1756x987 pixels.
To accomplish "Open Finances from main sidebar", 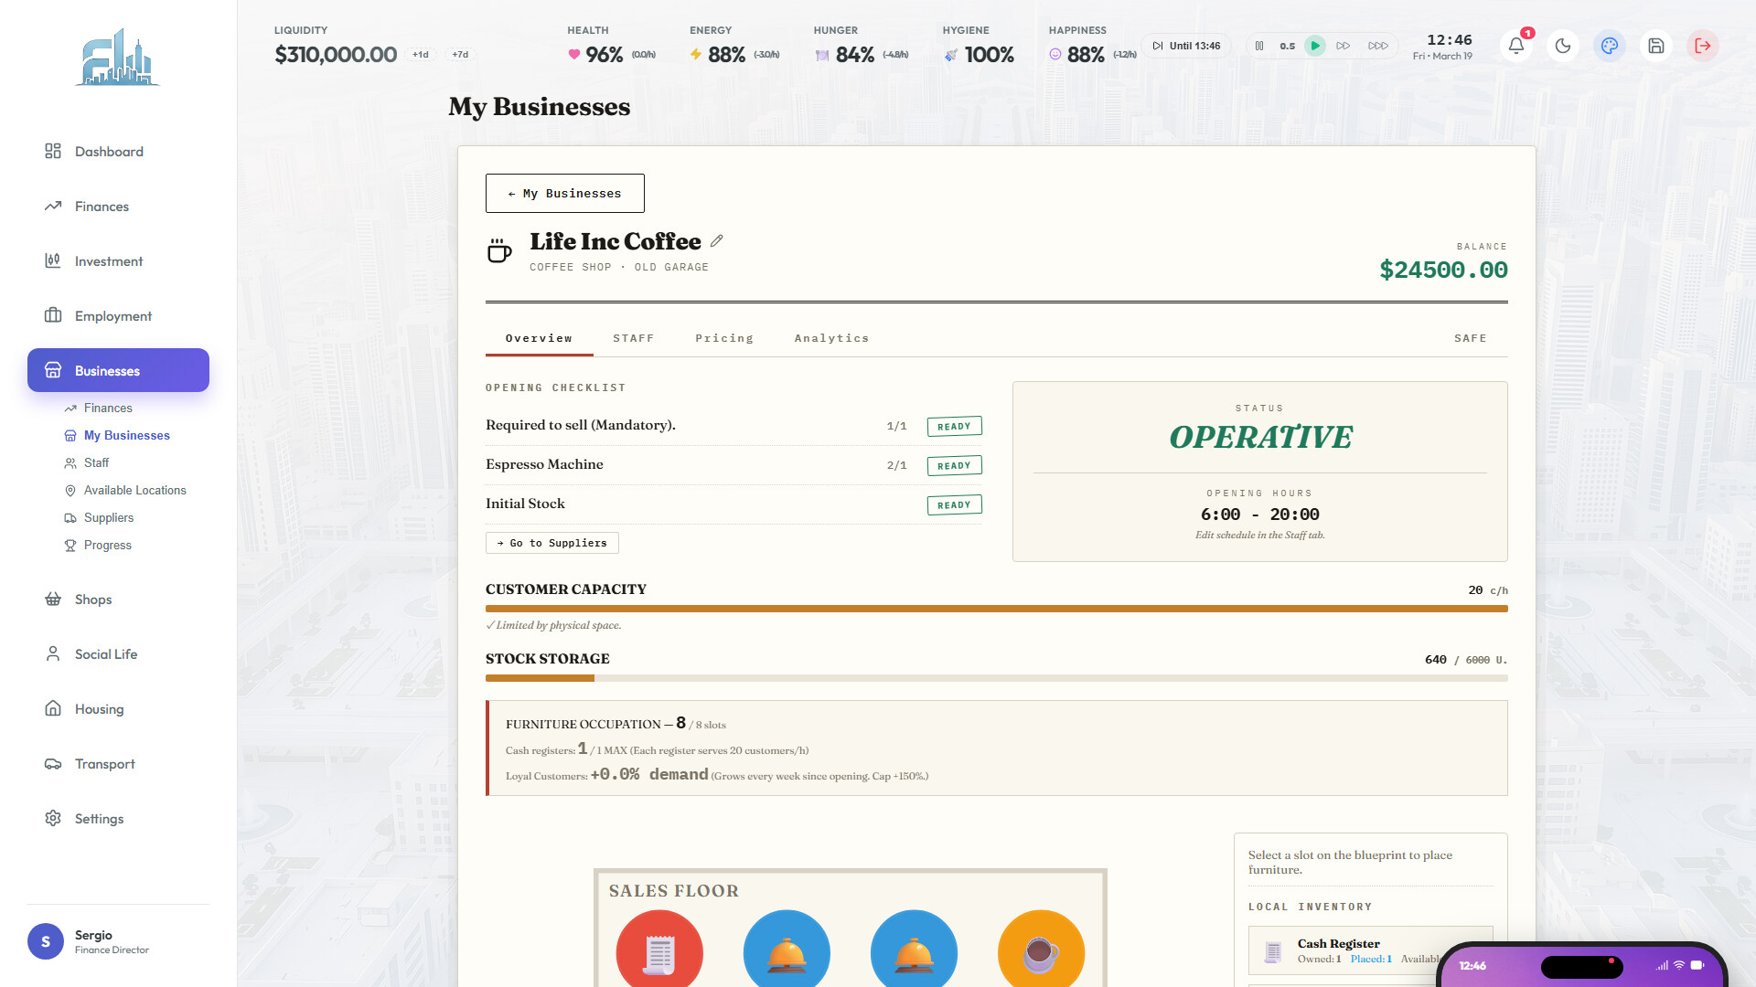I will [118, 206].
